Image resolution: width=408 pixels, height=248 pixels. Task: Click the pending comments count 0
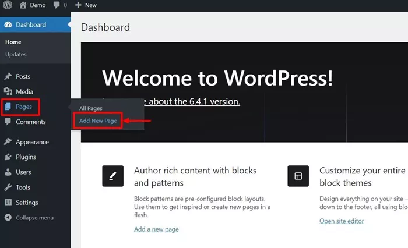(65, 5)
